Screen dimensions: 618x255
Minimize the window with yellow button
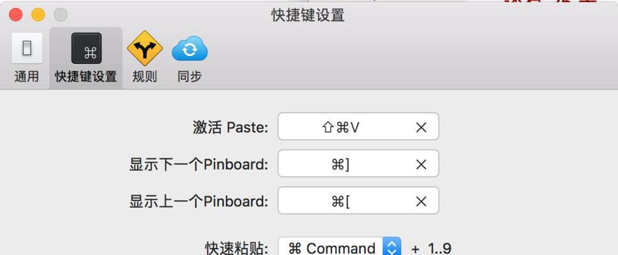[x=38, y=15]
